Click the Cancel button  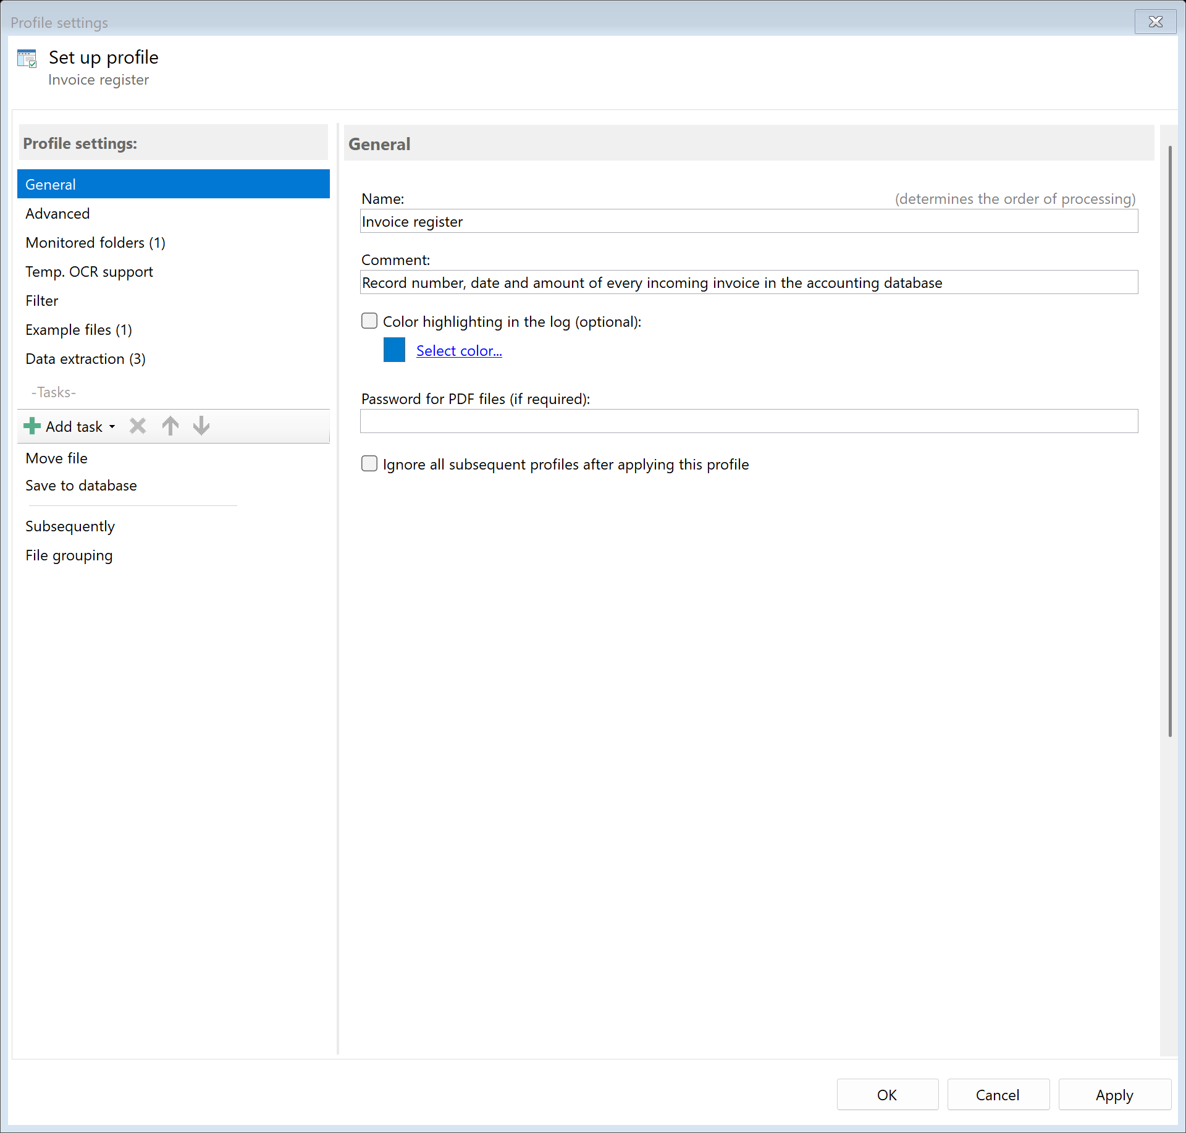point(998,1095)
